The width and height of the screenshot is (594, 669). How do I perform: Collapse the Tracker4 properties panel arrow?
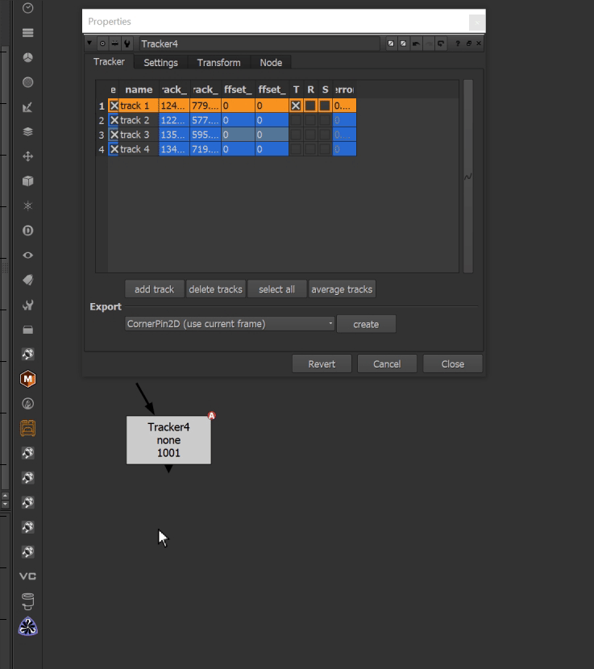coord(89,44)
